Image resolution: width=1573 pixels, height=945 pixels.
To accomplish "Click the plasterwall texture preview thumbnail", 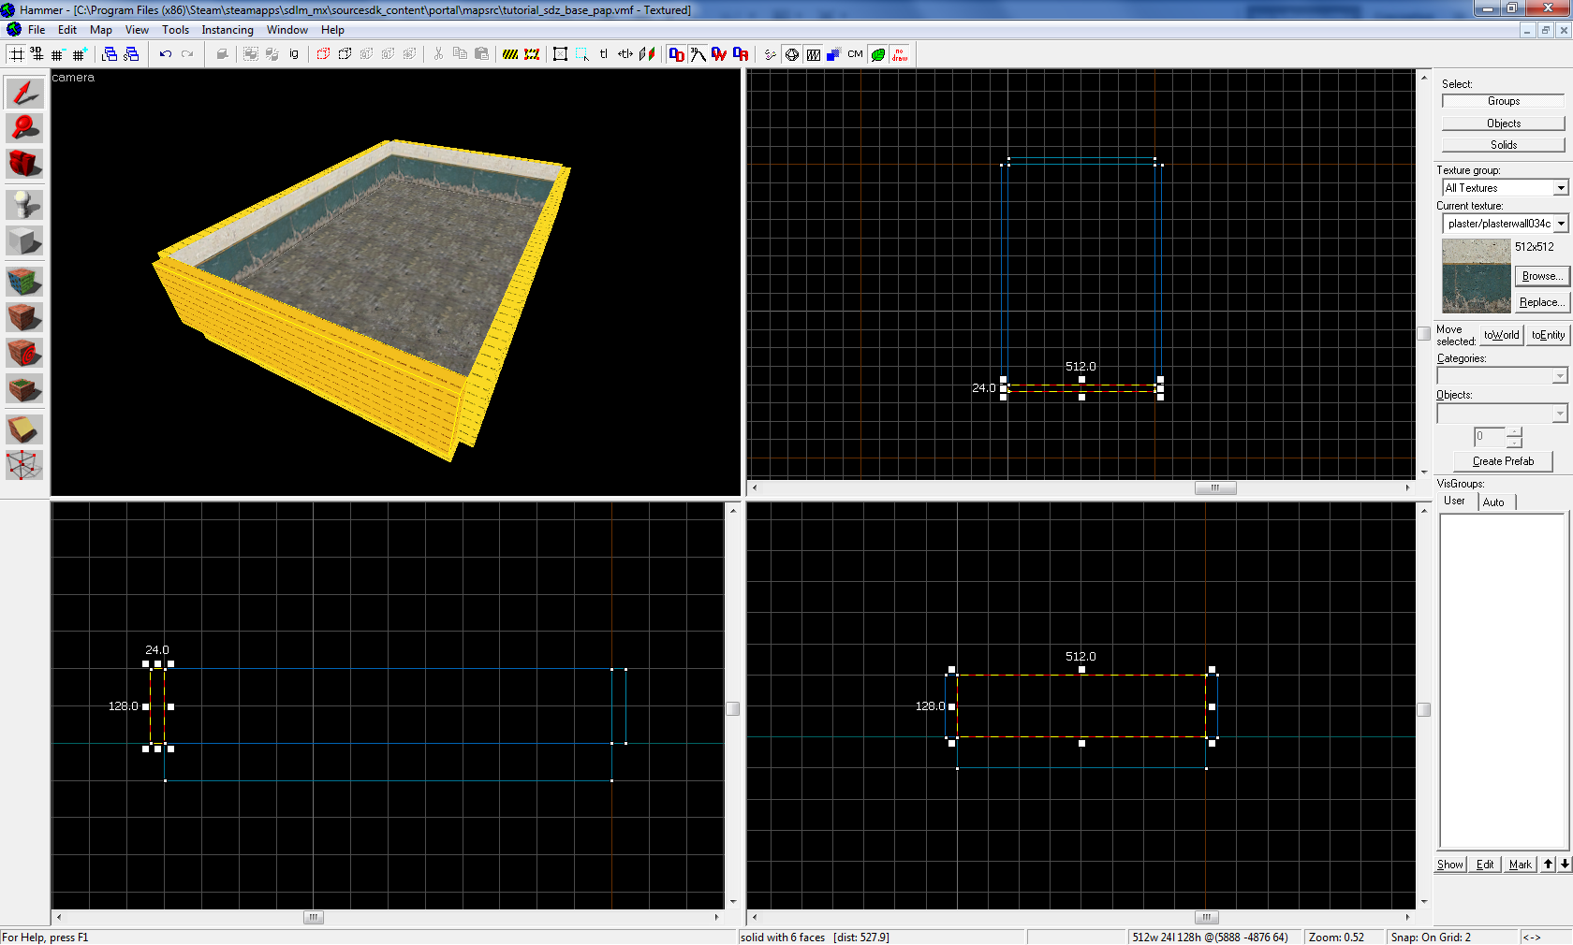I will (x=1476, y=276).
